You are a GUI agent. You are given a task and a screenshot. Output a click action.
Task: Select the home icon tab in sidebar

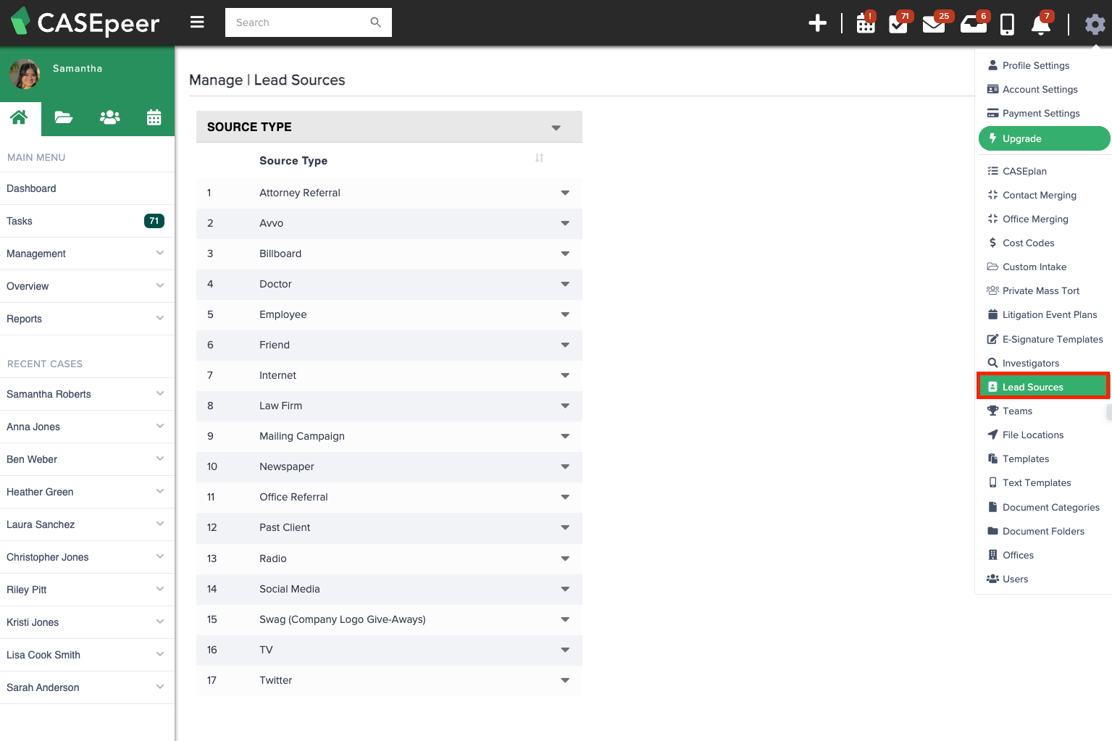click(20, 117)
